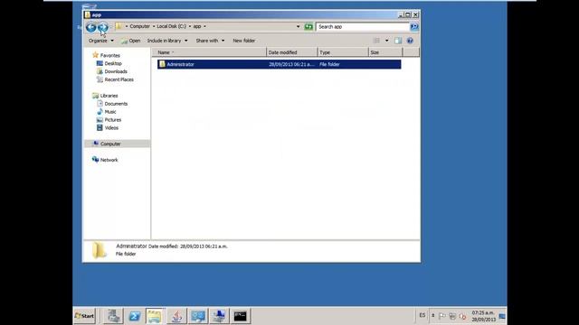Open the Java taskbar icon

click(177, 316)
